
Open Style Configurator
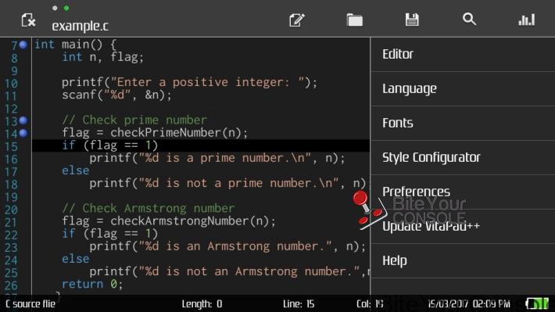tap(463, 157)
